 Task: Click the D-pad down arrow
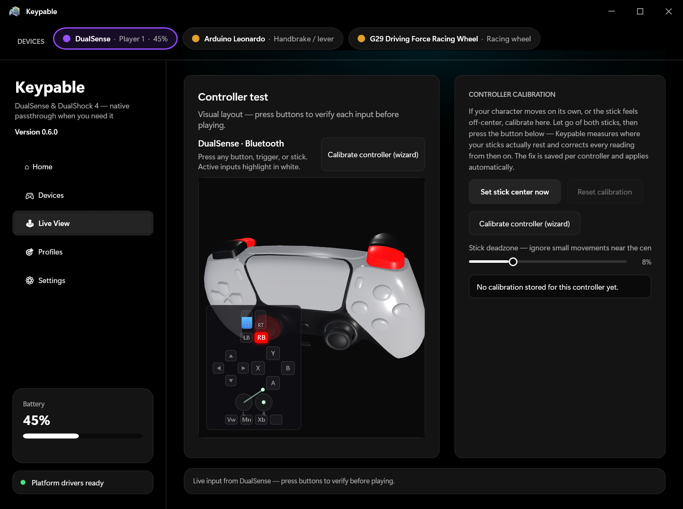231,380
